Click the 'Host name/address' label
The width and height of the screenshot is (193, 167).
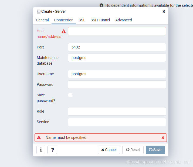[x=49, y=34]
